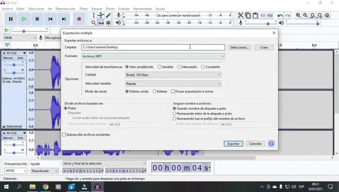This screenshot has width=339, height=192.
Task: Open the Calidad Brutal 320 kbps dropdown
Action: pos(173,75)
